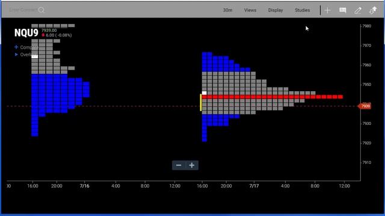Click the 7/17 date label on time axis
385x216 pixels.
click(x=254, y=186)
